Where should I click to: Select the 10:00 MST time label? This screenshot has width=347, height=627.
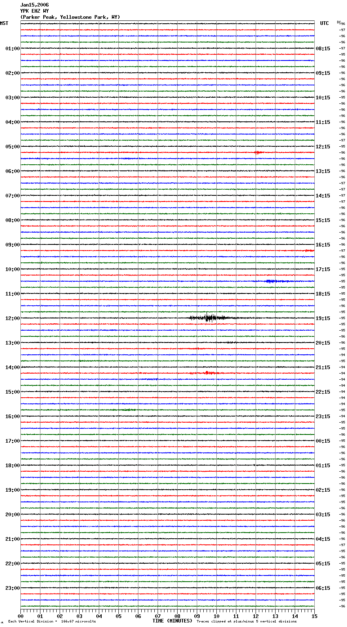click(x=13, y=269)
